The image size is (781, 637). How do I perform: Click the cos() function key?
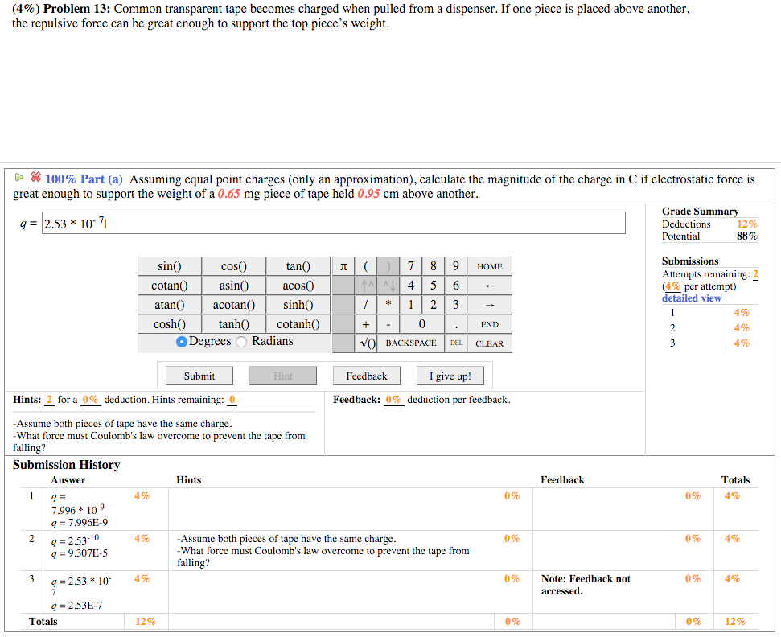click(233, 265)
